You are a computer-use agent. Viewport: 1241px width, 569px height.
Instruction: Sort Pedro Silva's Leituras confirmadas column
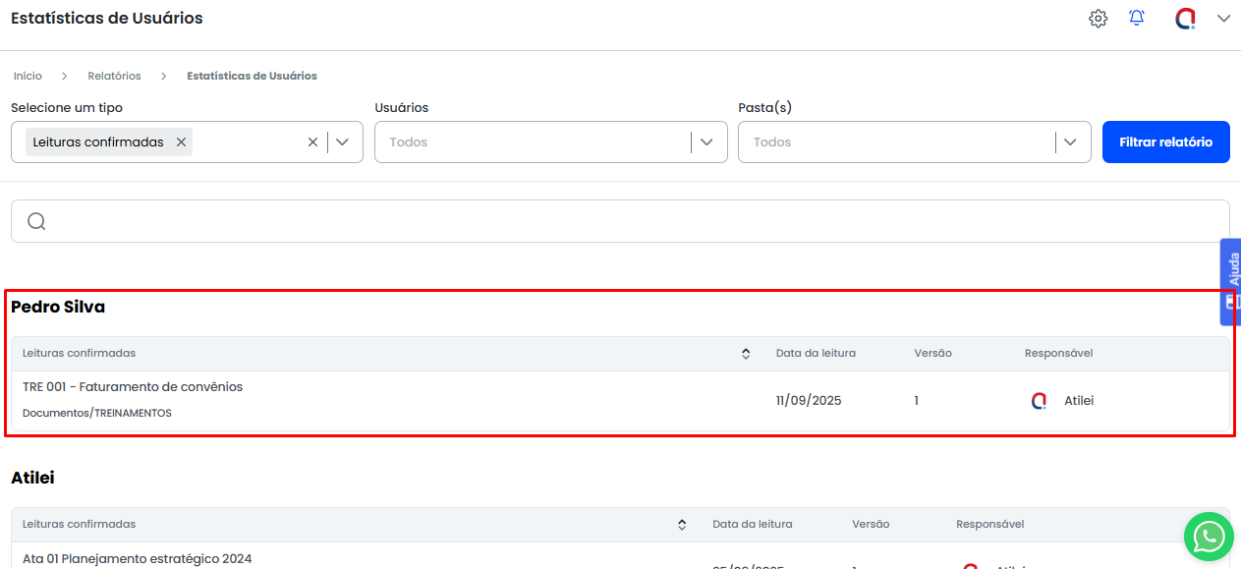click(746, 354)
